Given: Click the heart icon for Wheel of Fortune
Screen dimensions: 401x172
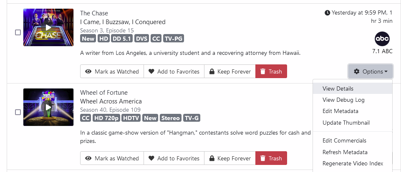Looking at the screenshot, I should 151,158.
